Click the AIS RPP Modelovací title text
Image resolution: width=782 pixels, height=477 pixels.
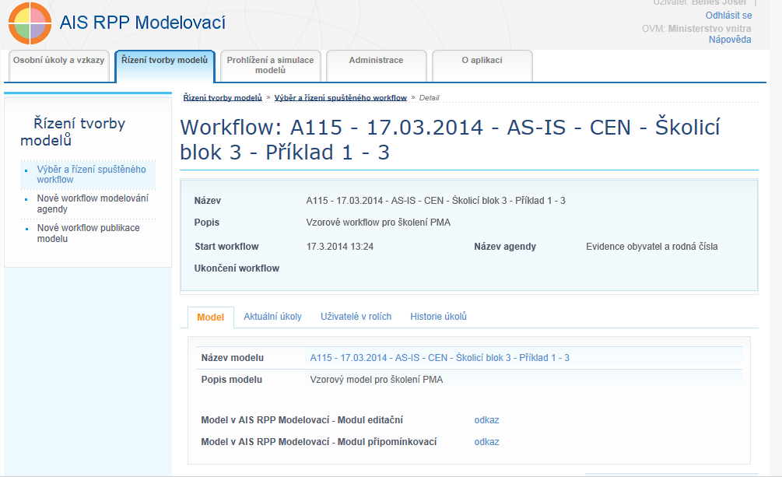tap(142, 23)
